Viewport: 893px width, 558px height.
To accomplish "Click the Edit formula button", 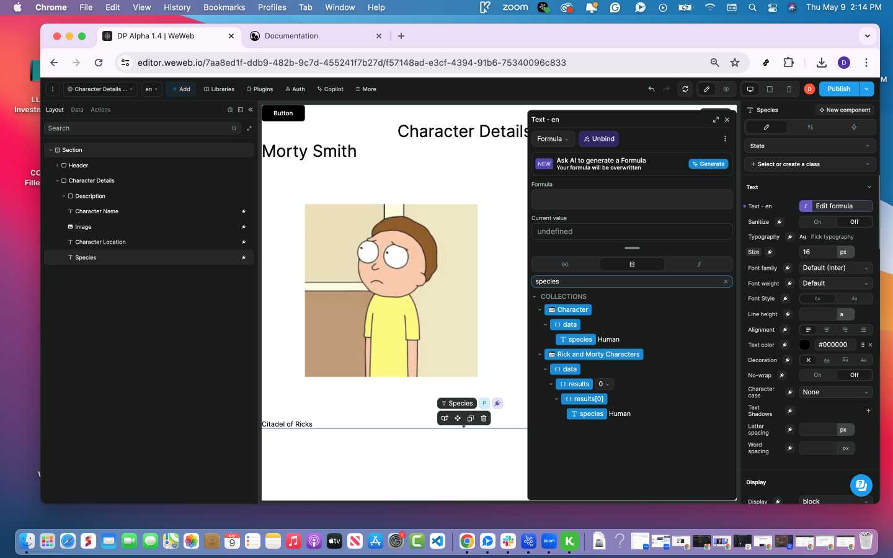I will coord(836,206).
